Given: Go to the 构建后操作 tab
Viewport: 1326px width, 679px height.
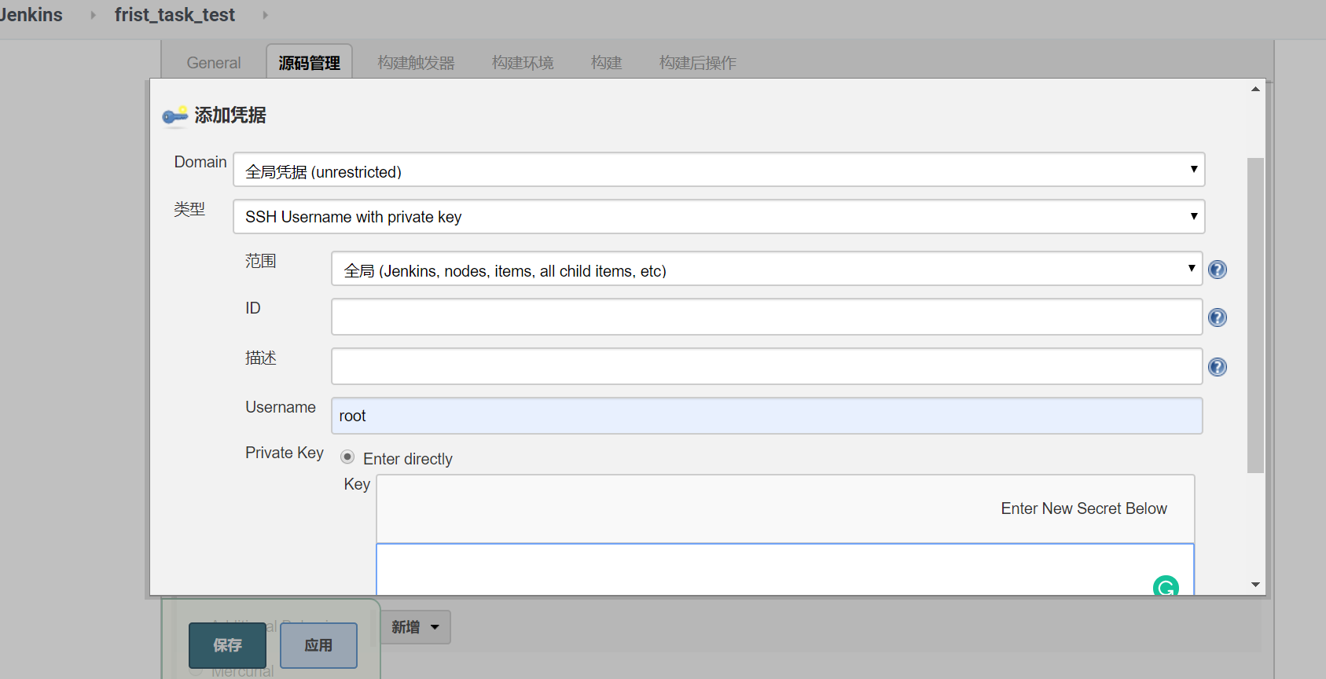Looking at the screenshot, I should 697,63.
